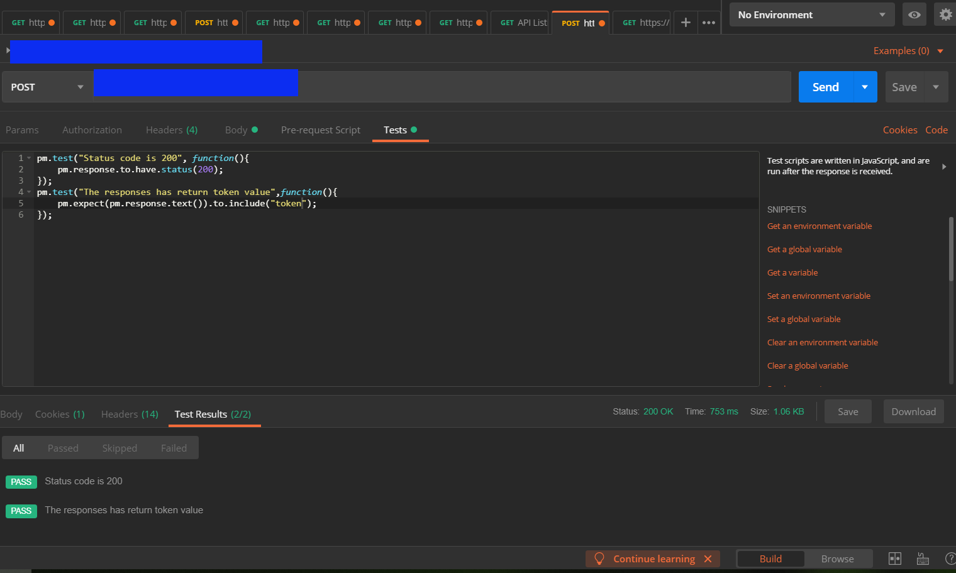Click the blue Send button
Viewport: 956px width, 573px height.
[825, 87]
